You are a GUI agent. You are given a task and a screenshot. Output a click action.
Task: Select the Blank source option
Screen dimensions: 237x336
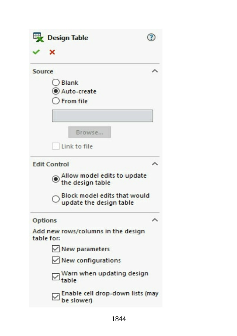[x=56, y=83]
